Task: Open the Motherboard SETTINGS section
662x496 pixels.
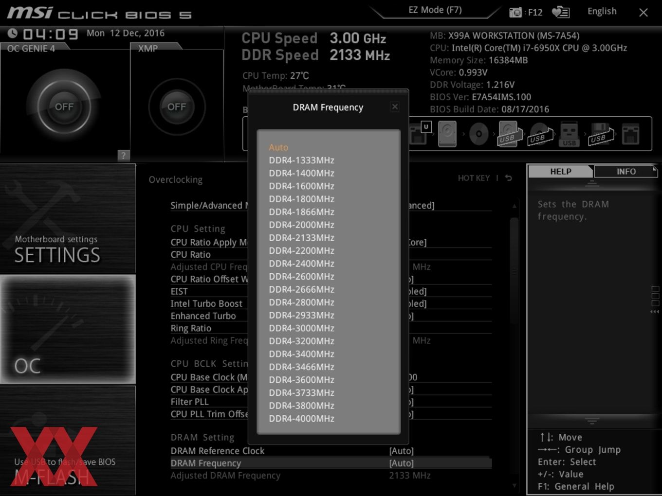Action: pyautogui.click(x=68, y=219)
